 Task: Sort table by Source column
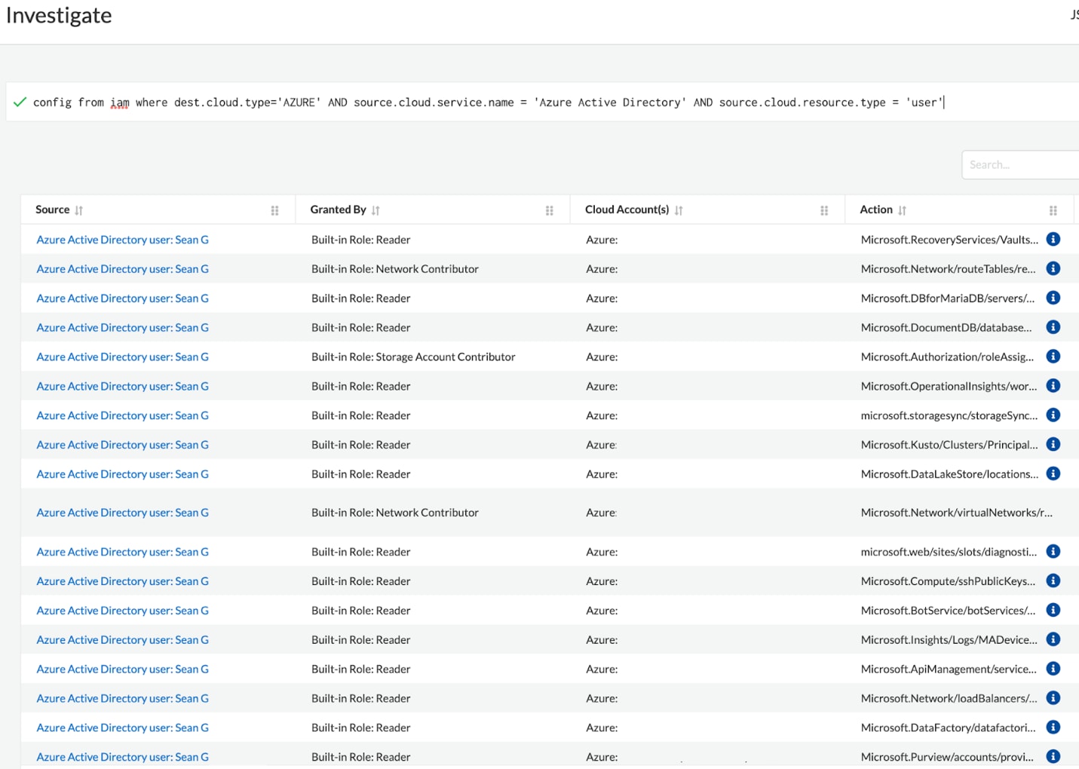(x=79, y=210)
